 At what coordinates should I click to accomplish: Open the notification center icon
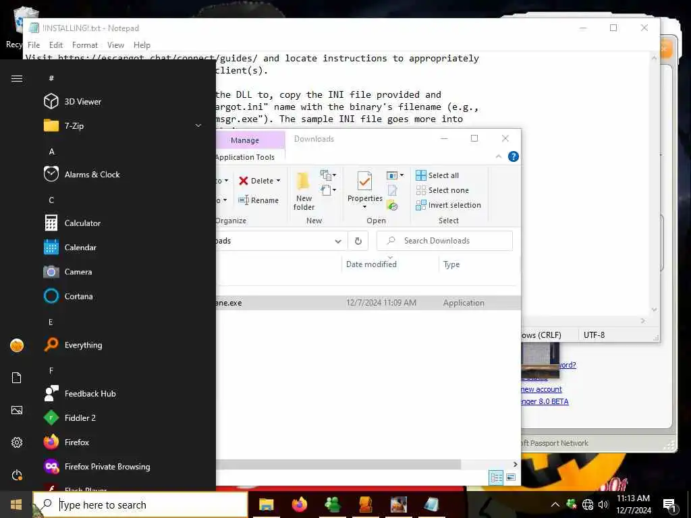click(x=669, y=505)
